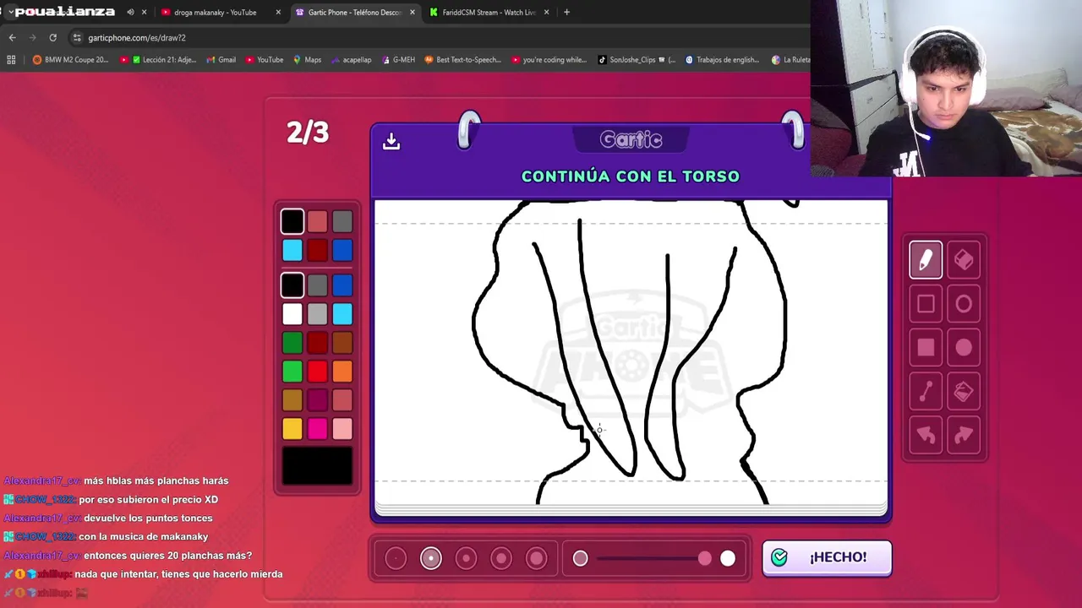The image size is (1082, 608).
Task: Open the site information icon beside the URL
Action: [x=77, y=37]
